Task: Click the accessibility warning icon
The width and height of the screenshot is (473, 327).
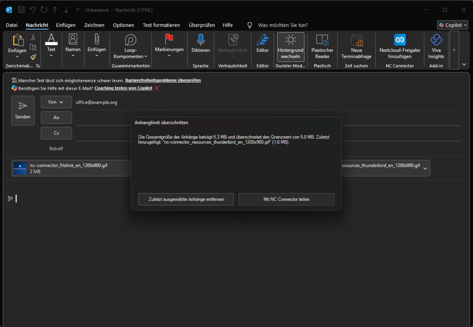Action: coord(14,80)
